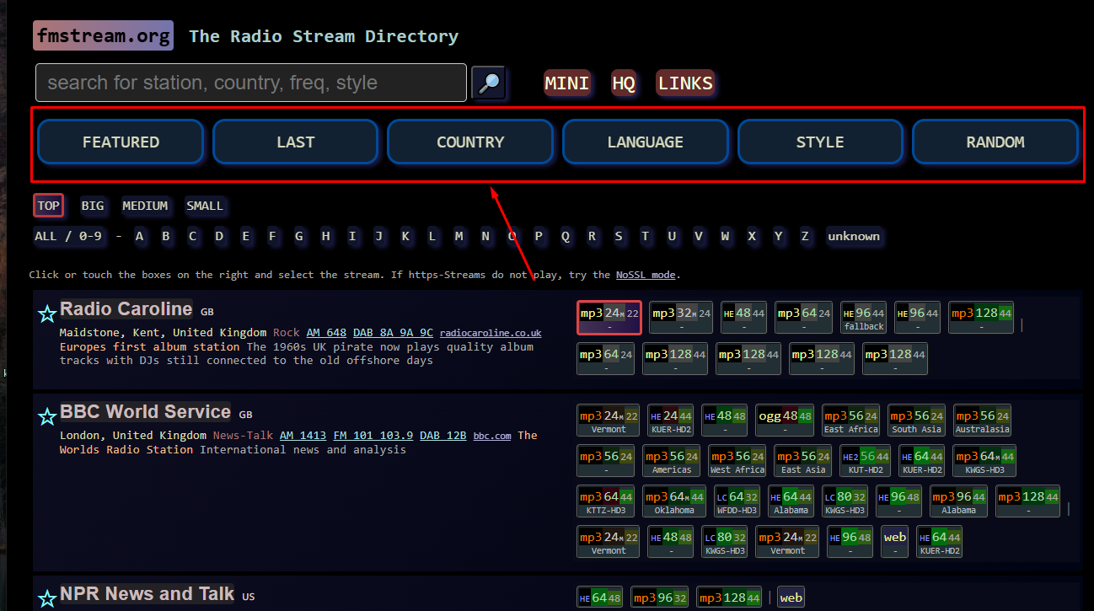This screenshot has height=611, width=1094.
Task: Play the KUT-HD2 stream
Action: click(864, 460)
